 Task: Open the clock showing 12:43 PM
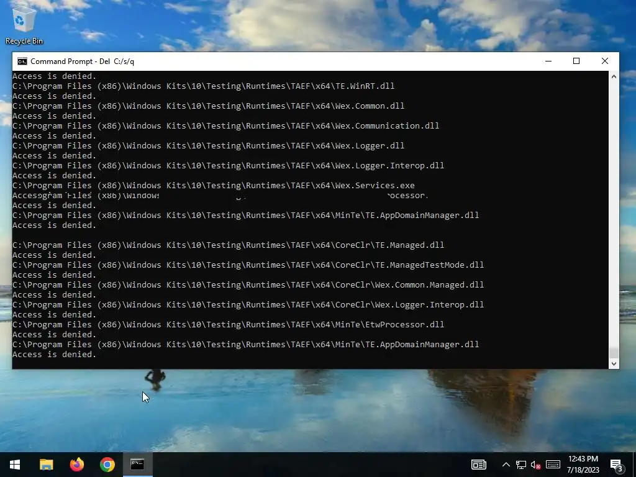(x=583, y=465)
